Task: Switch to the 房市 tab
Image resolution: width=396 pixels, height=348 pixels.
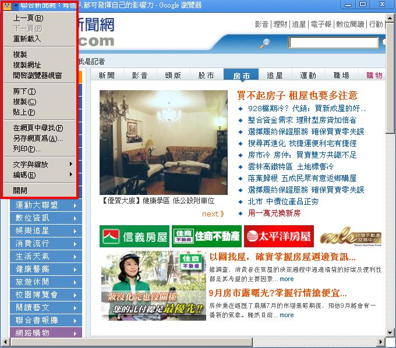Action: coord(241,75)
